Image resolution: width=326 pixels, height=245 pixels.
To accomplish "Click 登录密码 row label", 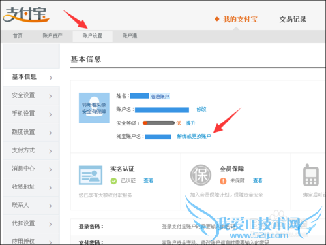I will point(91,227).
